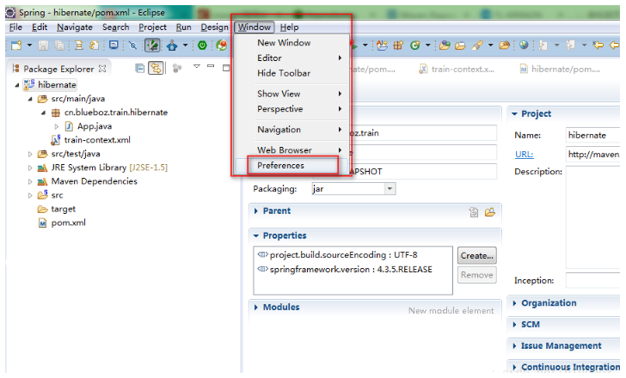Expand the Modules section
626x378 pixels.
[x=256, y=307]
